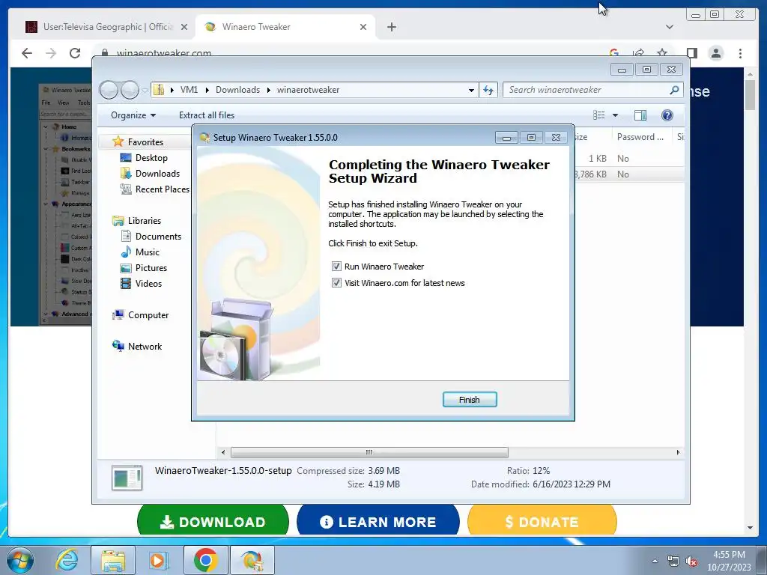The width and height of the screenshot is (767, 575).
Task: Click the Chrome share page icon
Action: (x=638, y=53)
